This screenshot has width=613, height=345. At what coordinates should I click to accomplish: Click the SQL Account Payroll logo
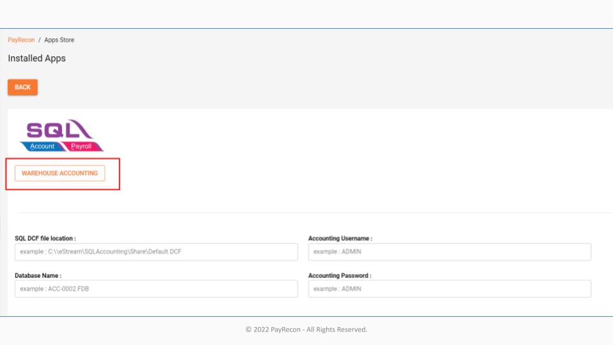[x=61, y=135]
